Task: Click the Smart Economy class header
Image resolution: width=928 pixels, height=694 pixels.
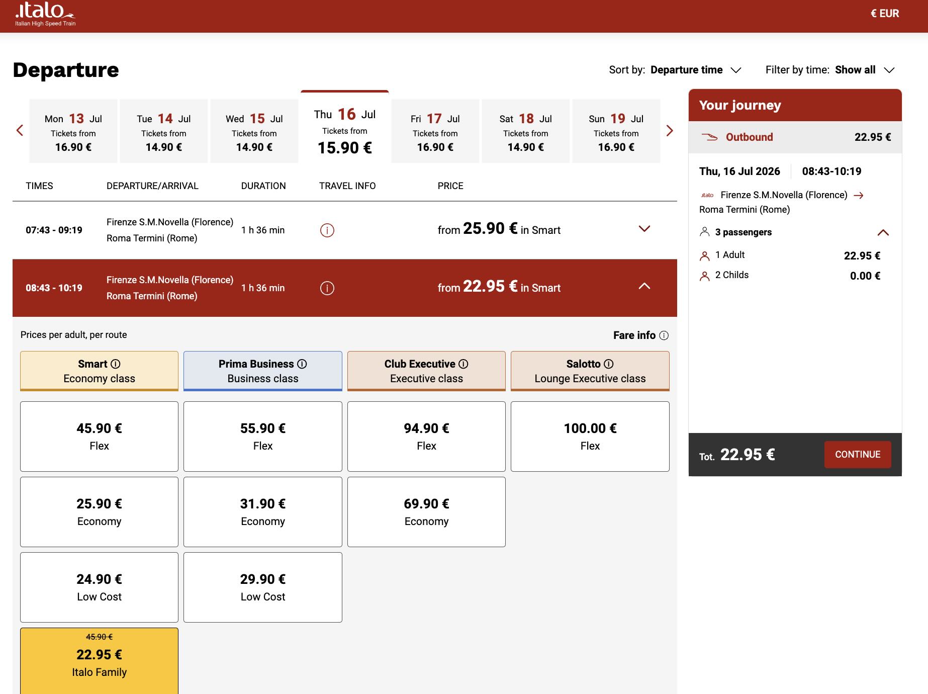Action: 100,371
